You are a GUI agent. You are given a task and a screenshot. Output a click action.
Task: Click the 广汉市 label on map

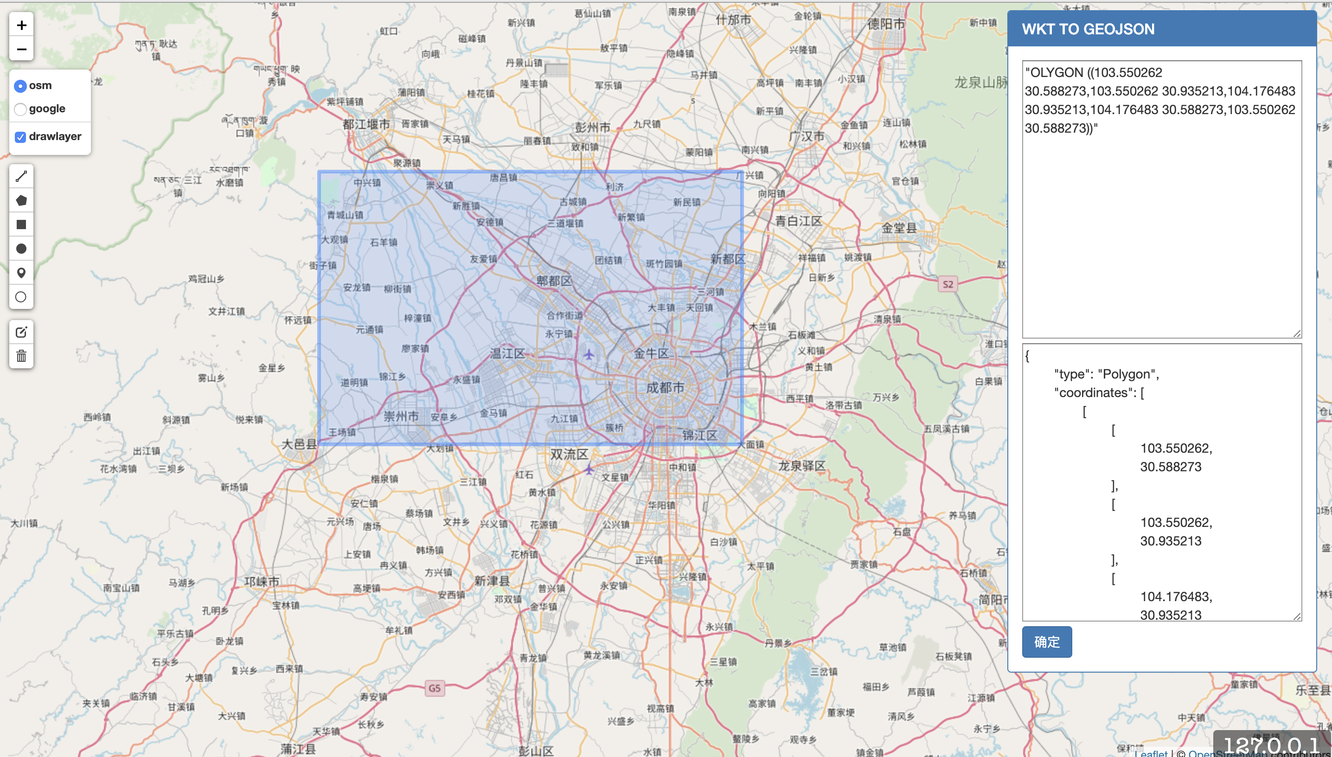click(x=806, y=136)
